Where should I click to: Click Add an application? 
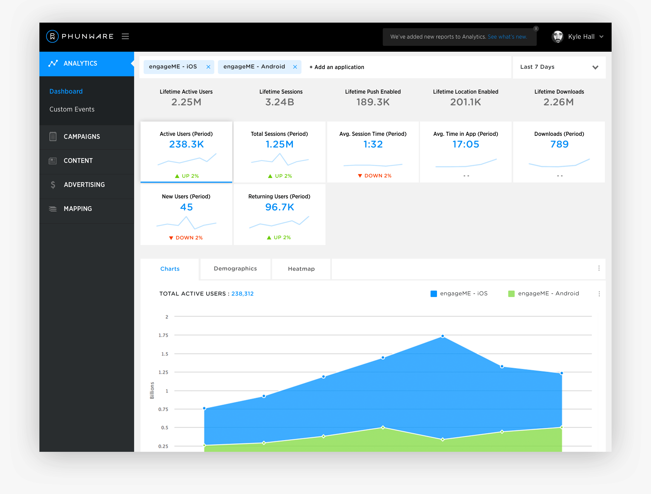click(x=337, y=67)
